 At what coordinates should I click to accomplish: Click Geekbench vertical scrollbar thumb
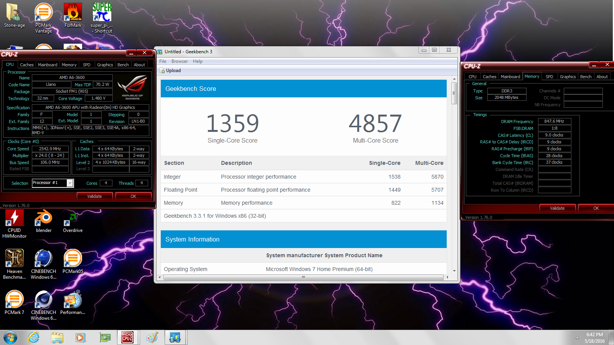[454, 93]
